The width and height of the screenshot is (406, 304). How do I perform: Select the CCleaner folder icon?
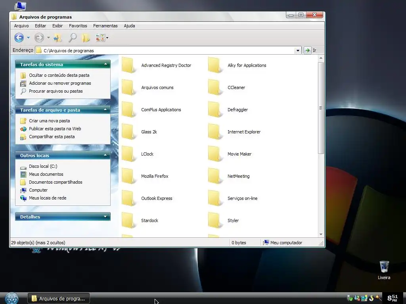215,87
